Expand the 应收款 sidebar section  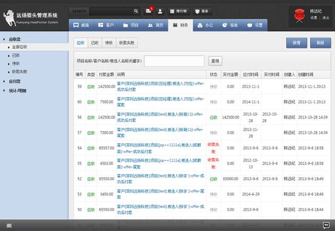[x=15, y=39]
